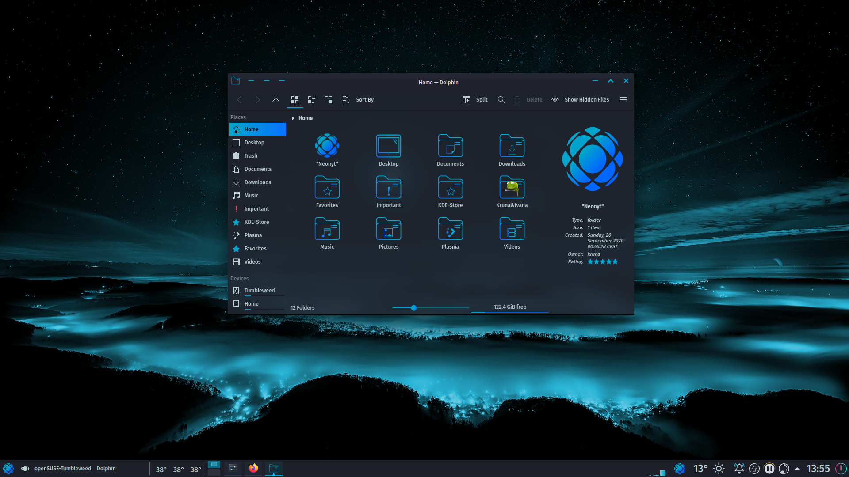Expand the breadcrumb arrow before Home

tap(293, 118)
